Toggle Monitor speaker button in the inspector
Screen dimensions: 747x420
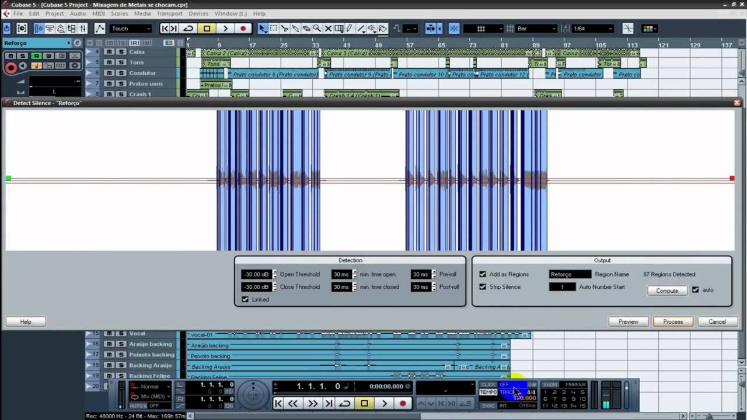[x=22, y=66]
